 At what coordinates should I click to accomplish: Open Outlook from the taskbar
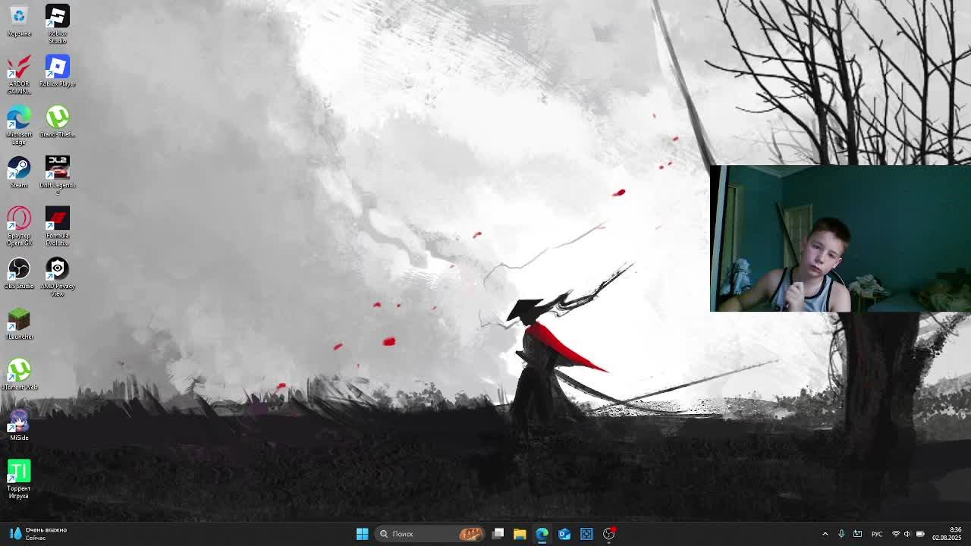pyautogui.click(x=564, y=534)
